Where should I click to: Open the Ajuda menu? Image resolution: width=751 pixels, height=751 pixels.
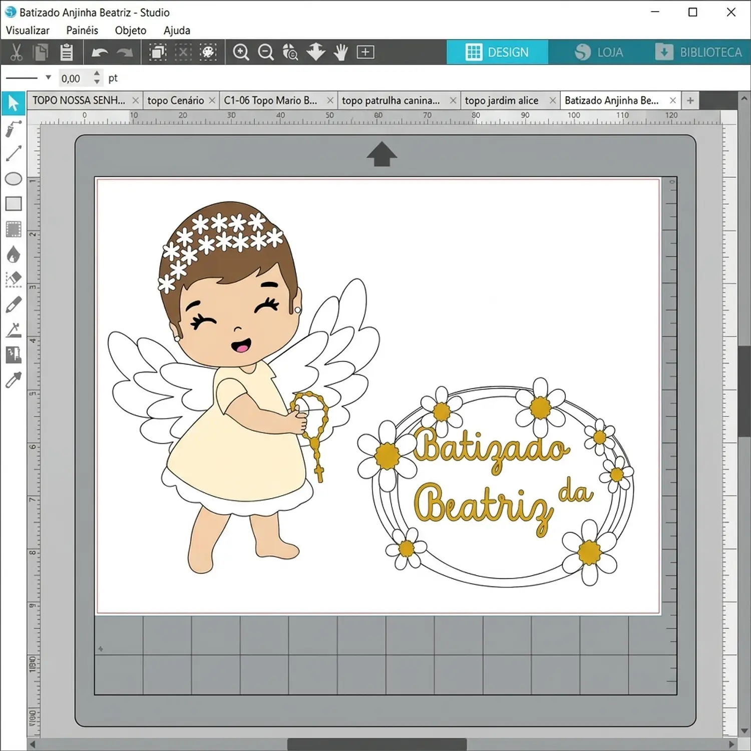[177, 31]
